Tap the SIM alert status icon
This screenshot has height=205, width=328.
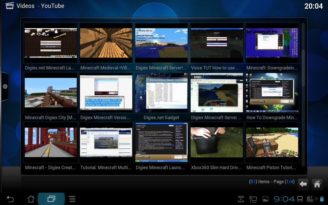tap(310, 199)
